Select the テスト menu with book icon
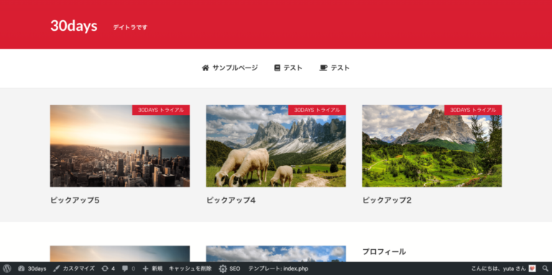Screen dimensions: 552x275 click(288, 68)
